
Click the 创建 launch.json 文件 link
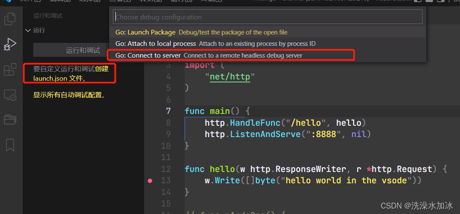pyautogui.click(x=71, y=74)
